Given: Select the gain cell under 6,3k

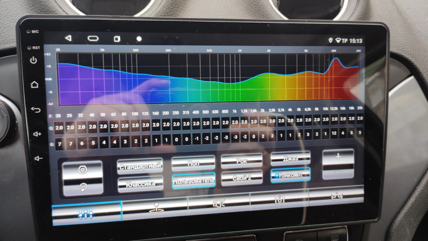Looking at the screenshot, I should (308, 135).
